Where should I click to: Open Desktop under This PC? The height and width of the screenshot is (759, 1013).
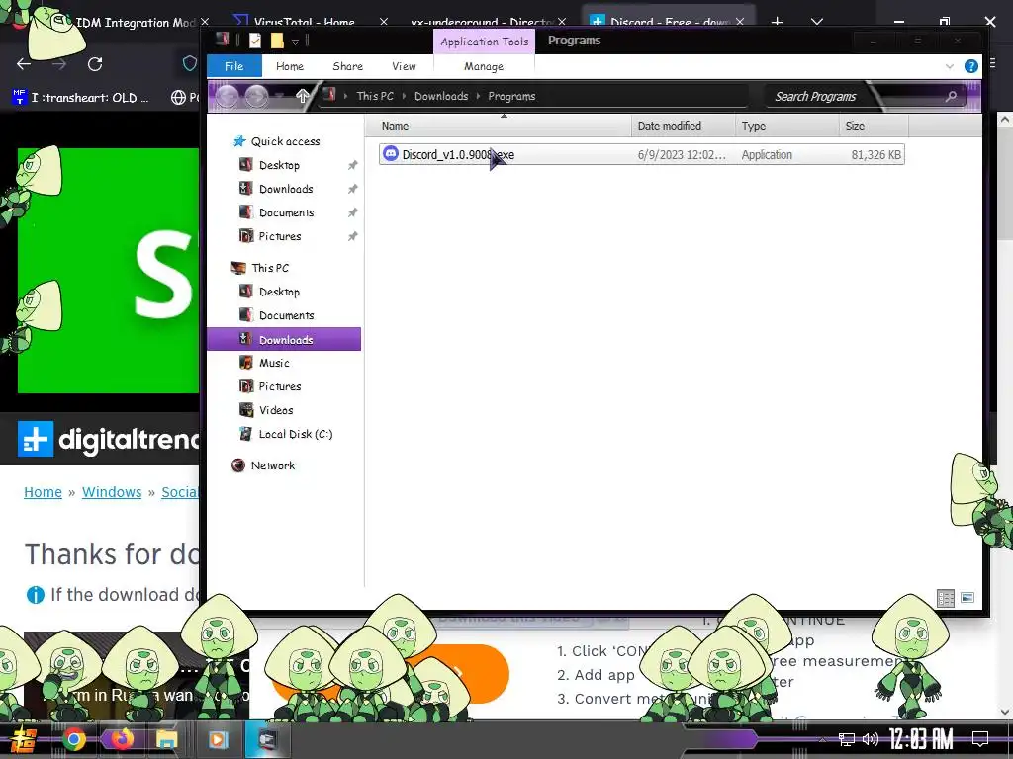[279, 292]
